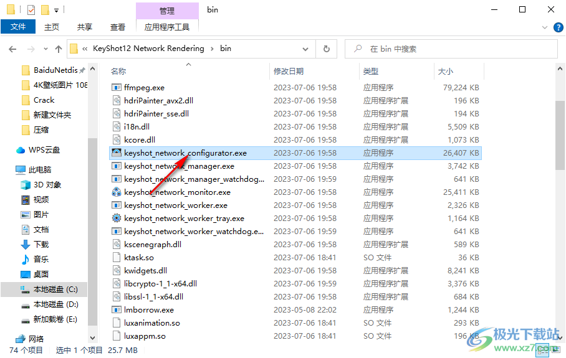This screenshot has width=566, height=358.
Task: Click the file list vertical scrollbar thumb
Action: (560, 135)
